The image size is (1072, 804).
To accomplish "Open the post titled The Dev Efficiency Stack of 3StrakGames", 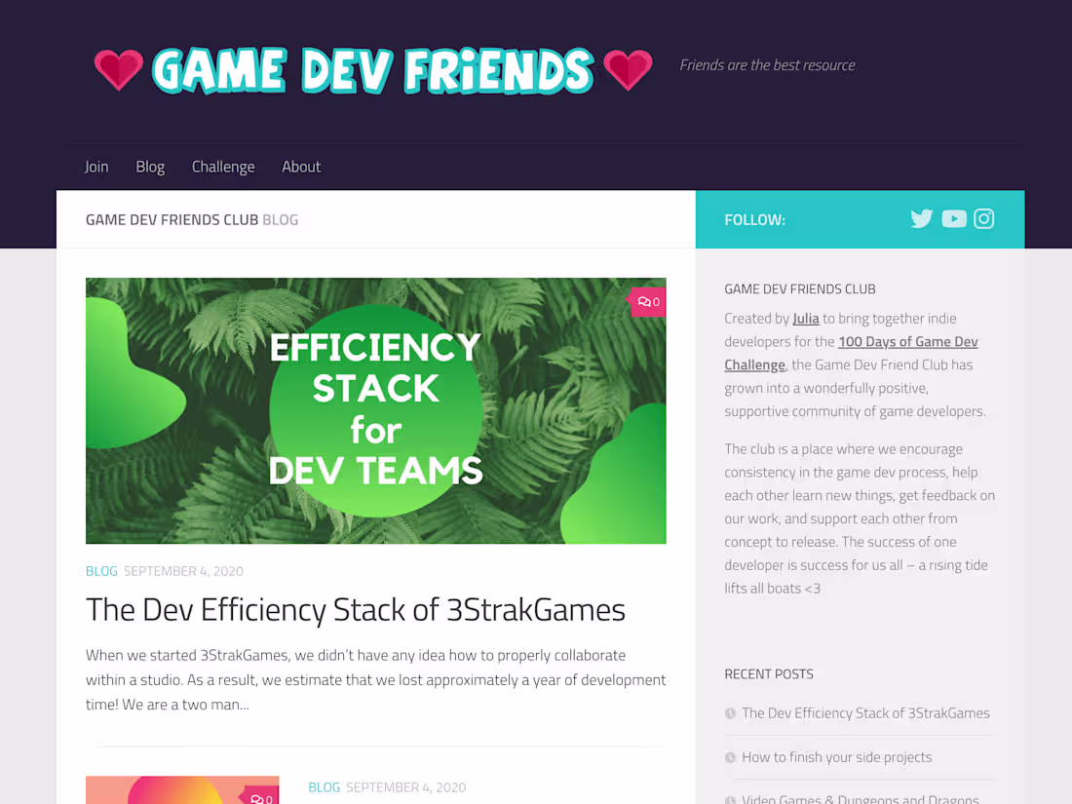I will [355, 609].
